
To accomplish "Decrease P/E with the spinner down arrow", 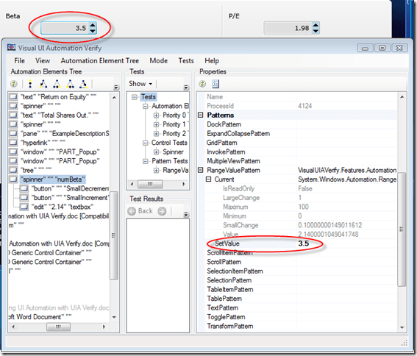I will 316,31.
